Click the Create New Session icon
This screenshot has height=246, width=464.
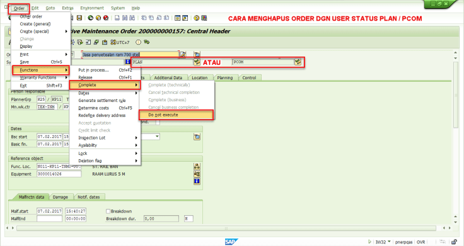[x=177, y=18]
